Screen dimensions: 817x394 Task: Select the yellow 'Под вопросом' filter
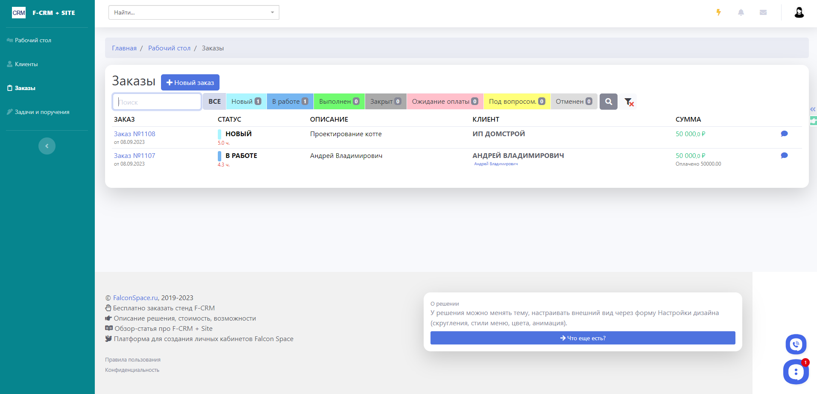coord(517,102)
